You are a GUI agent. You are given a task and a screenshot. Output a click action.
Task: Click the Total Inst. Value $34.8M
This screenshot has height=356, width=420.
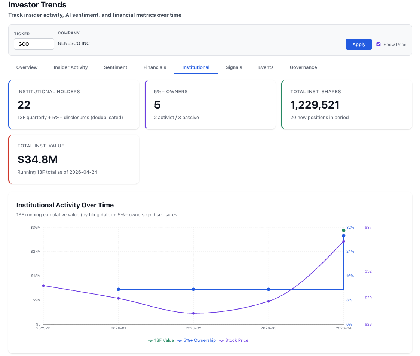(x=37, y=159)
